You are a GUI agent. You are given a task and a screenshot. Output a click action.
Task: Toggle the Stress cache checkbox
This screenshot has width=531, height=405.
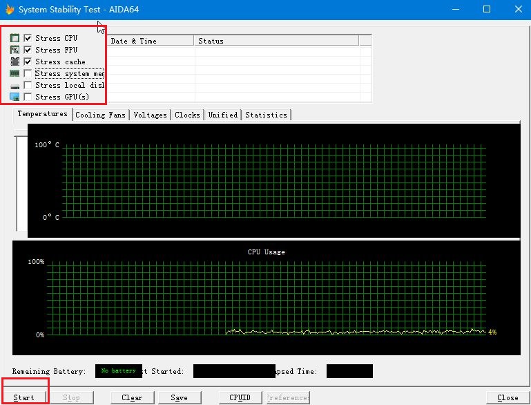[28, 62]
